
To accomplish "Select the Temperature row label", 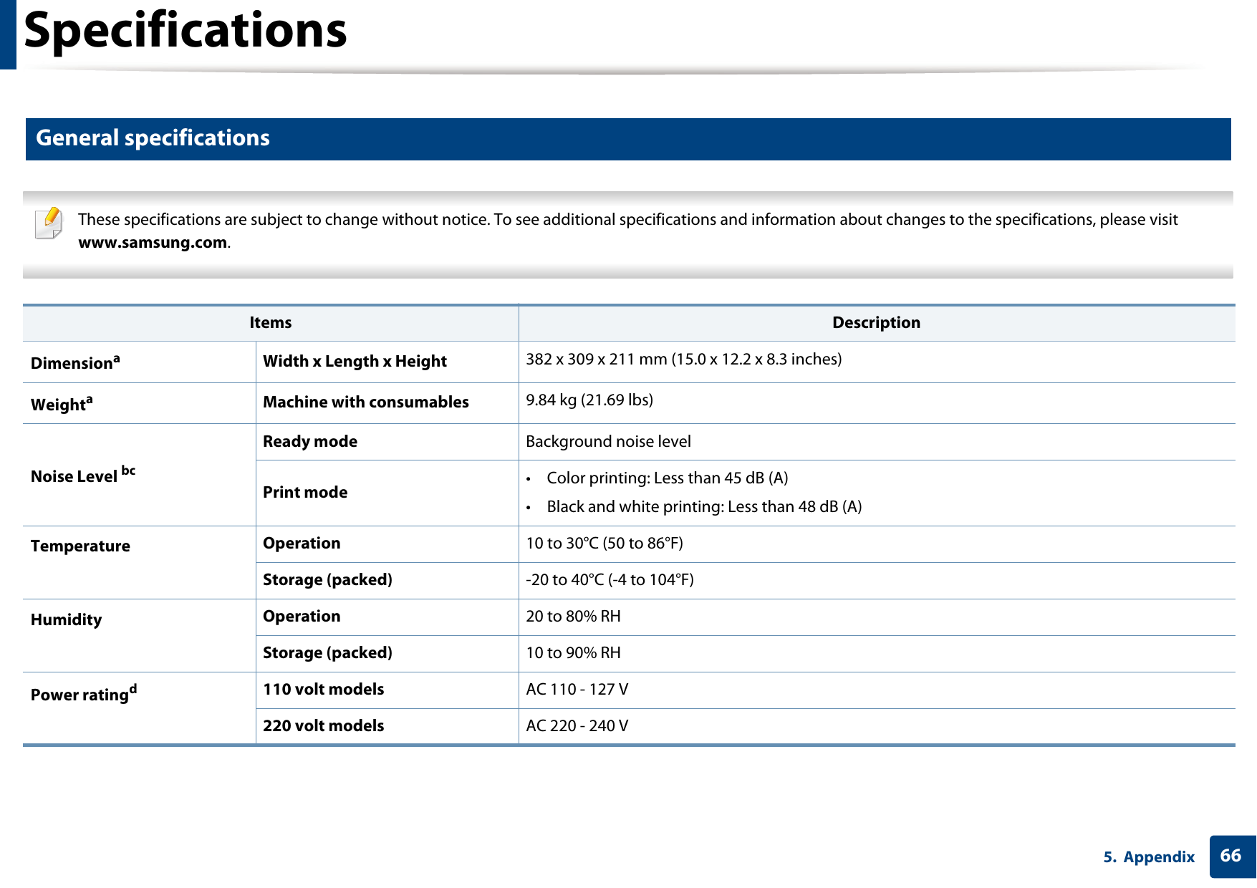I will coord(81,546).
